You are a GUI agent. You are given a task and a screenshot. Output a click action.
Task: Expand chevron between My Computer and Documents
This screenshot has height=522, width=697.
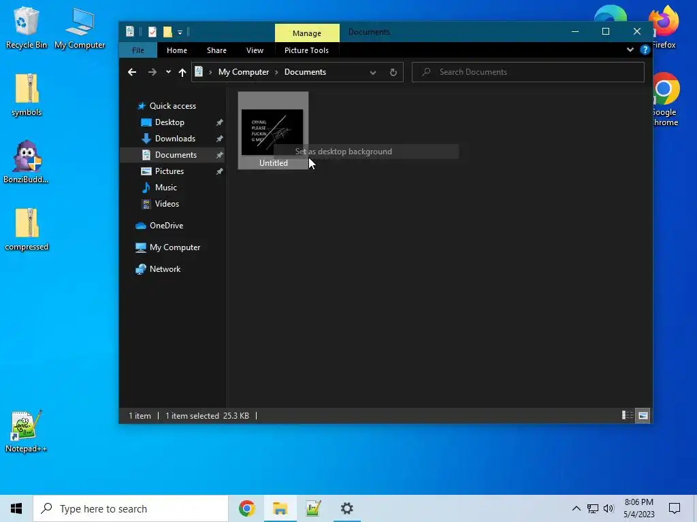(x=276, y=72)
